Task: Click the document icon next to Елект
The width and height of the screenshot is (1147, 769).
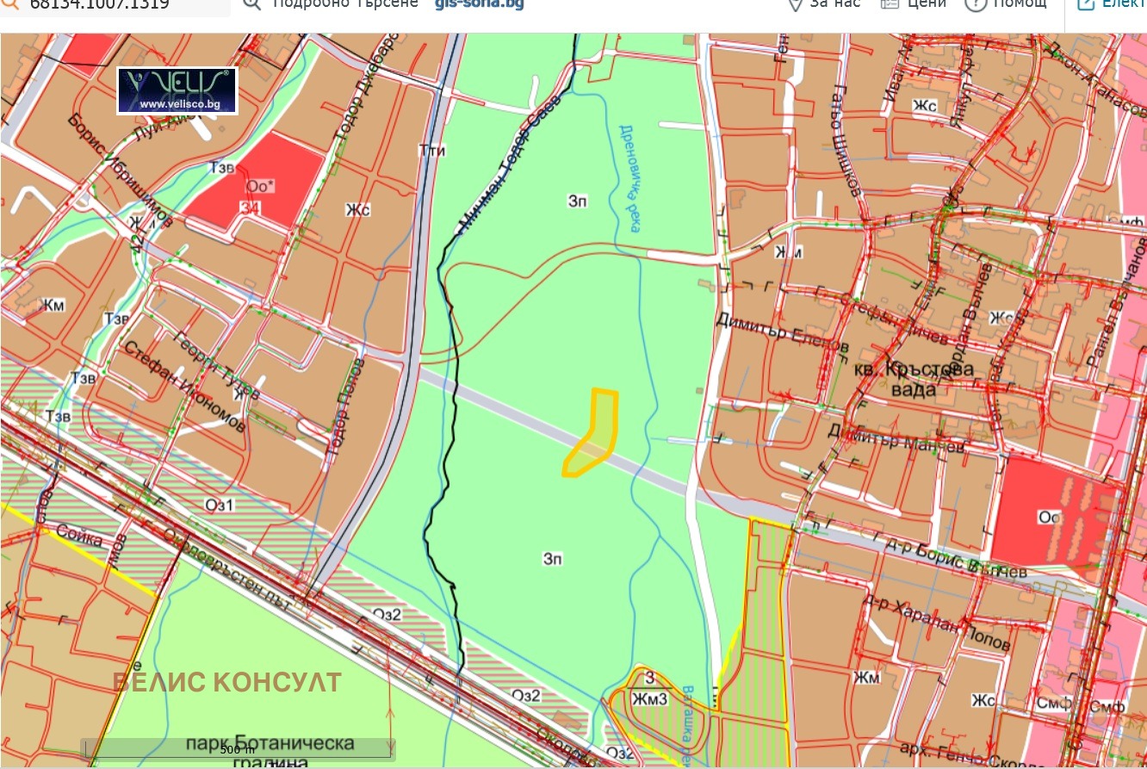Action: click(1084, 4)
